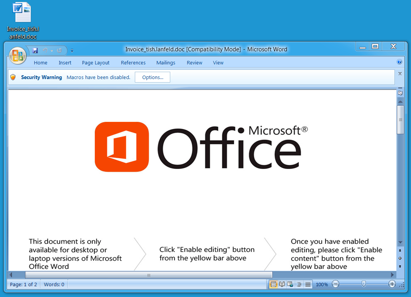
Task: Maximize the Microsoft Word window
Action: (375, 47)
